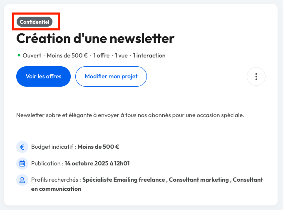The width and height of the screenshot is (283, 210).
Task: Click the Budget indicatif value
Action: [98, 147]
